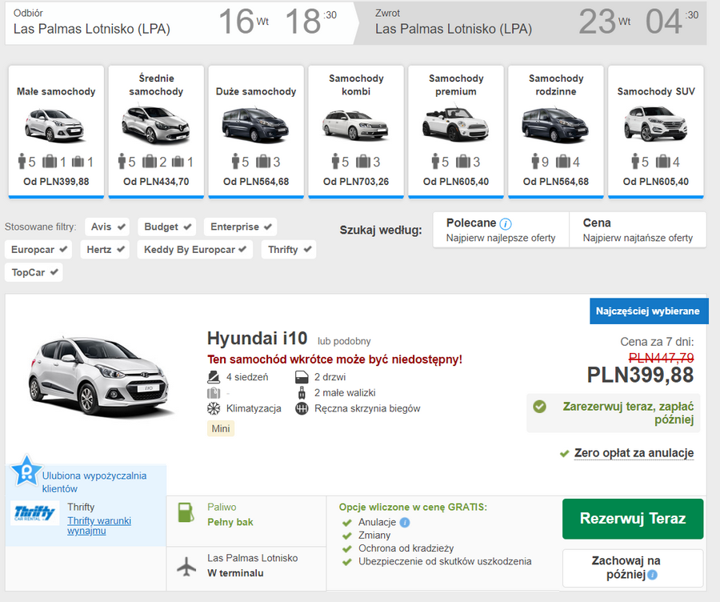Click the favorite rental star badge icon

coord(26,471)
